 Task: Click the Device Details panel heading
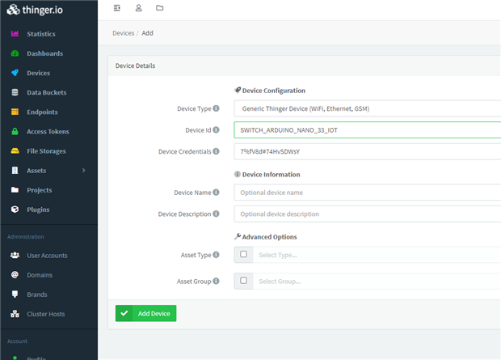135,66
